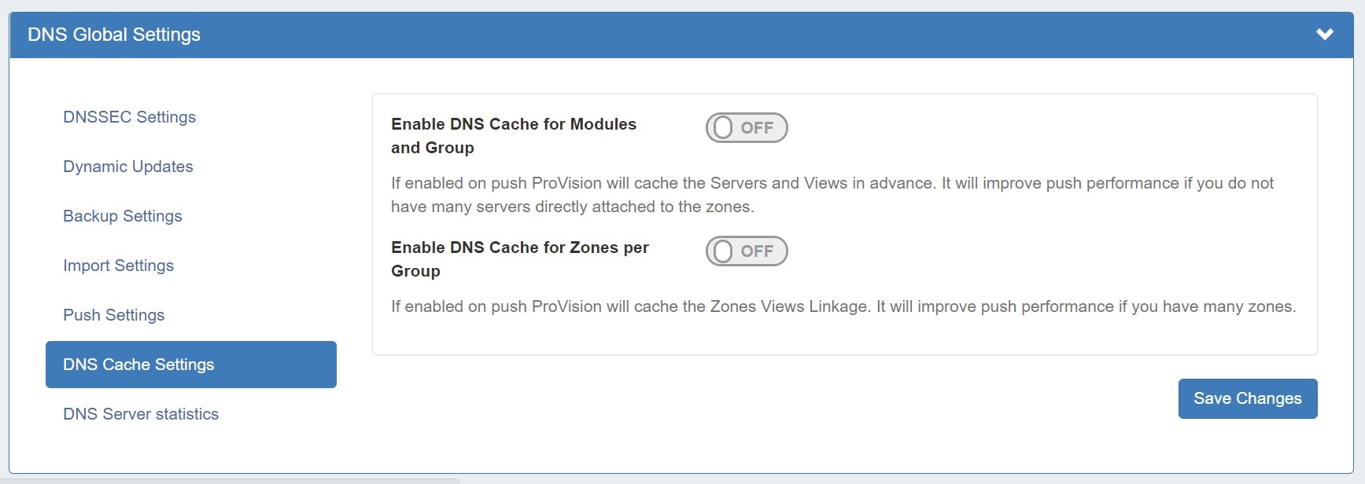
Task: View DNS Server statistics
Action: [x=141, y=414]
